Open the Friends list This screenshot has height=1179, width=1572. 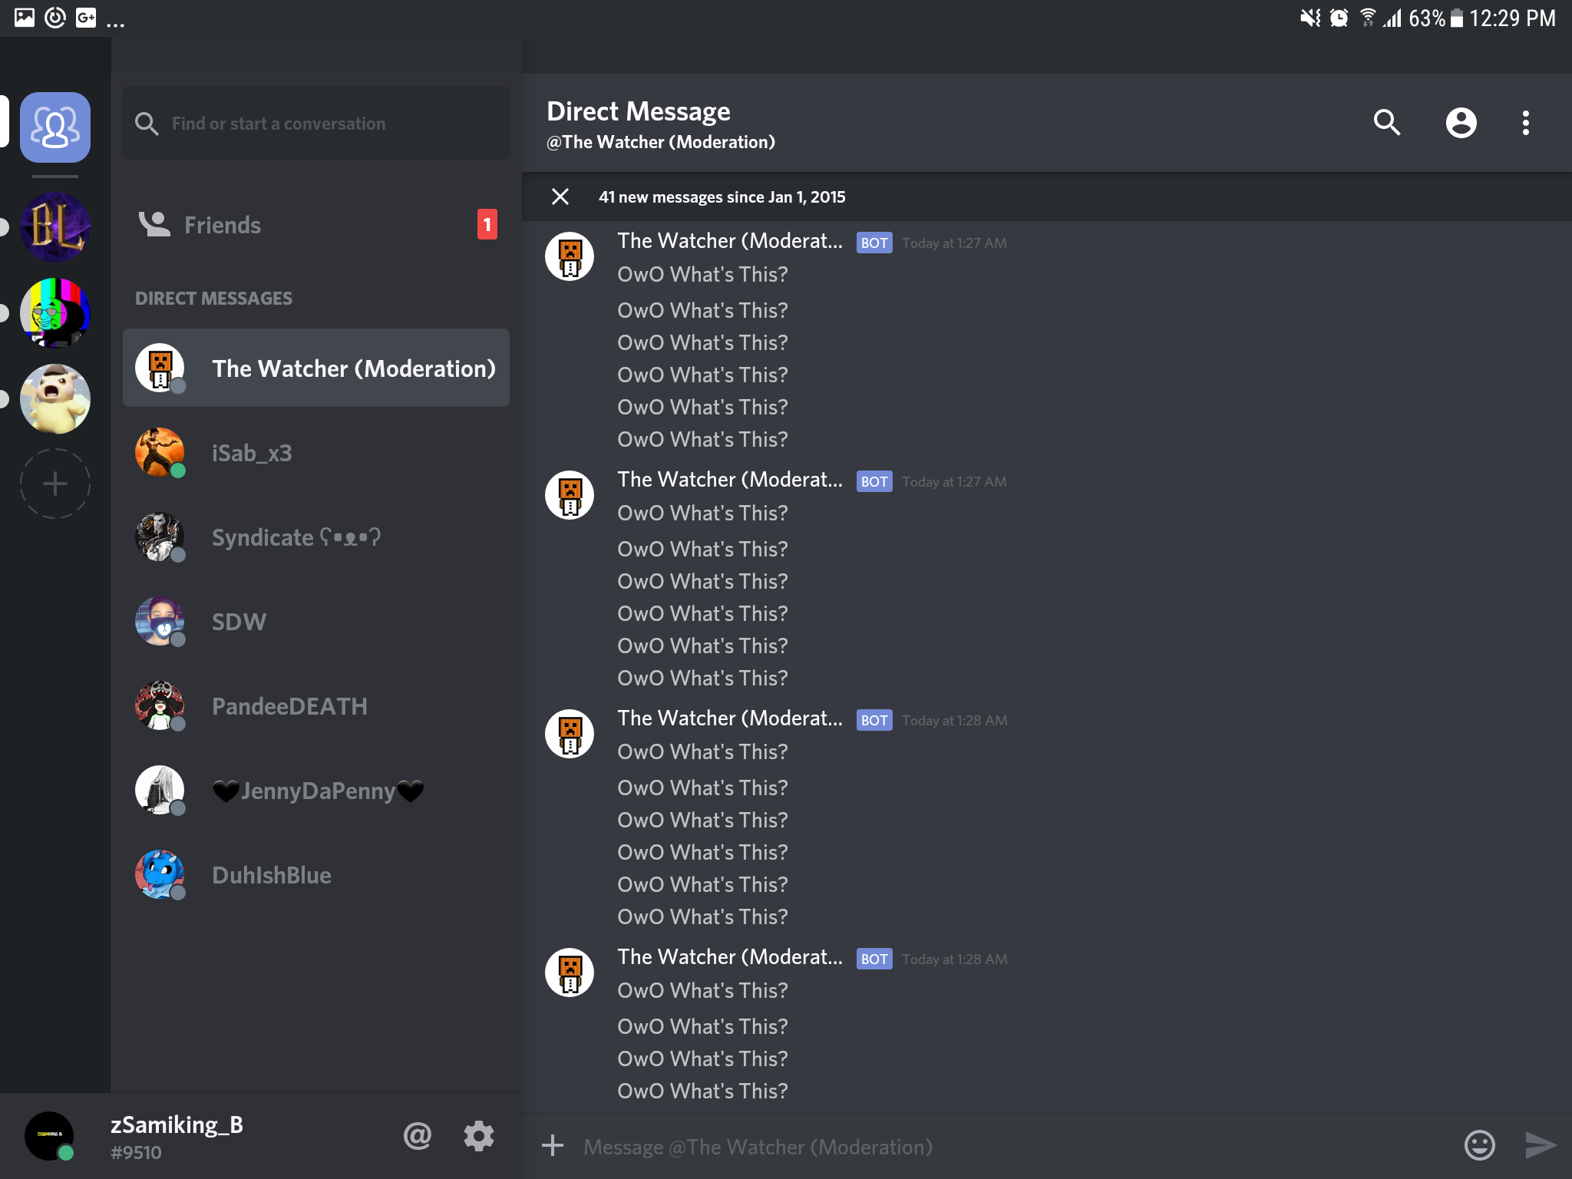316,225
